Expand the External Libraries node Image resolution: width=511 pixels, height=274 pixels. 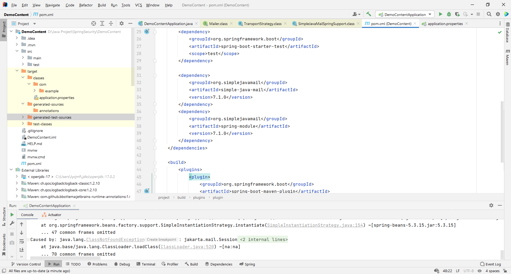tap(11, 170)
